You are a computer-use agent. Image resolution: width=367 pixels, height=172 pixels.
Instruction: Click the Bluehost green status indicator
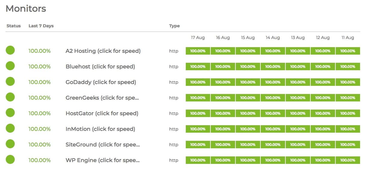coord(10,66)
